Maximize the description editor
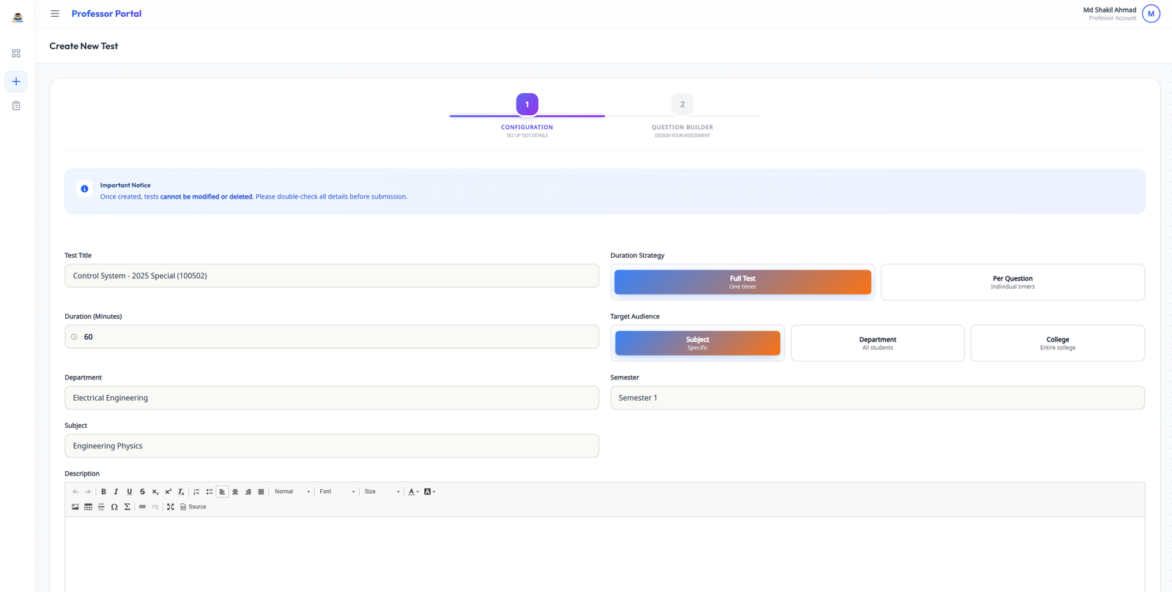 (x=171, y=507)
